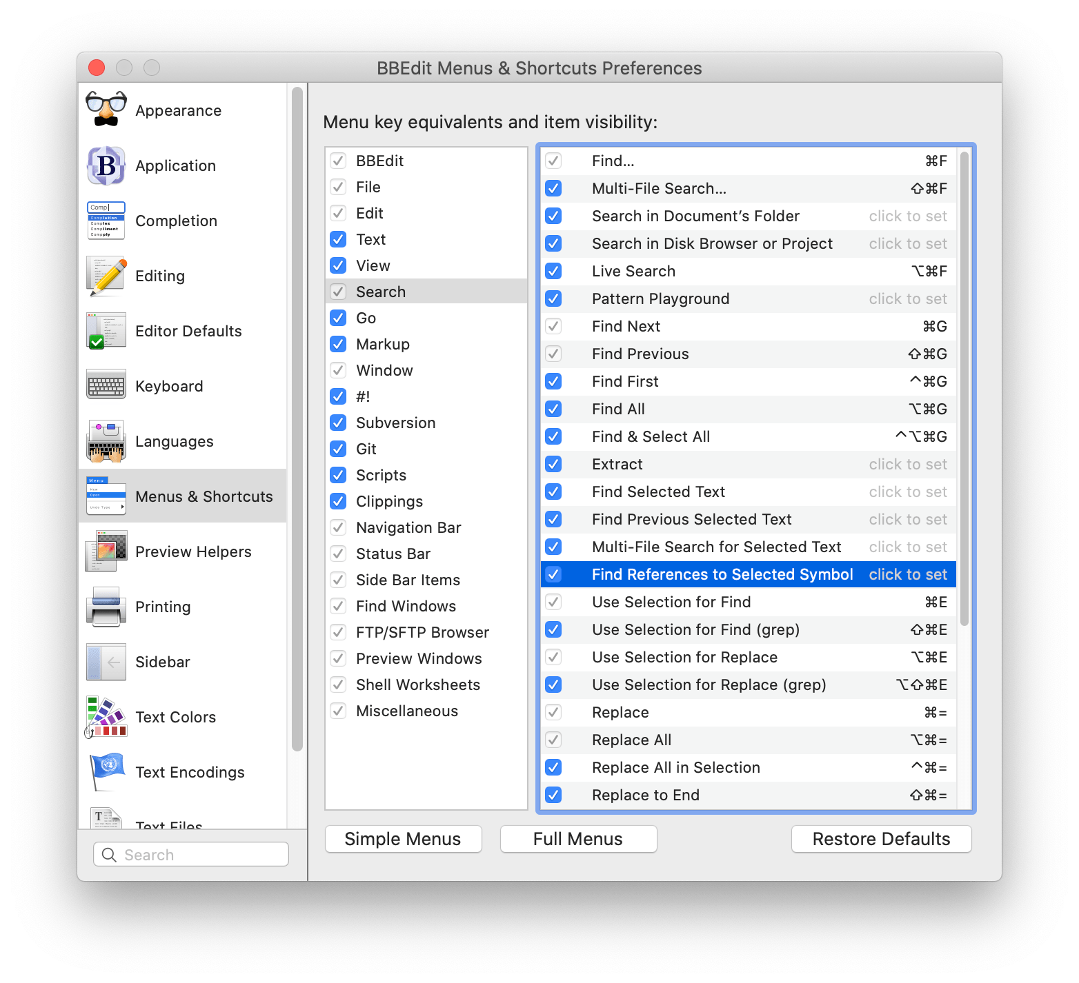Select the Editing pencil icon
Image resolution: width=1079 pixels, height=983 pixels.
click(106, 276)
